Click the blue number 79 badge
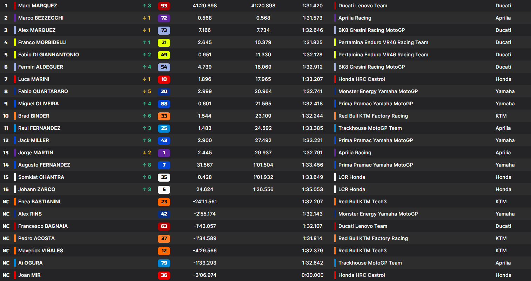This screenshot has width=531, height=281. 164,263
